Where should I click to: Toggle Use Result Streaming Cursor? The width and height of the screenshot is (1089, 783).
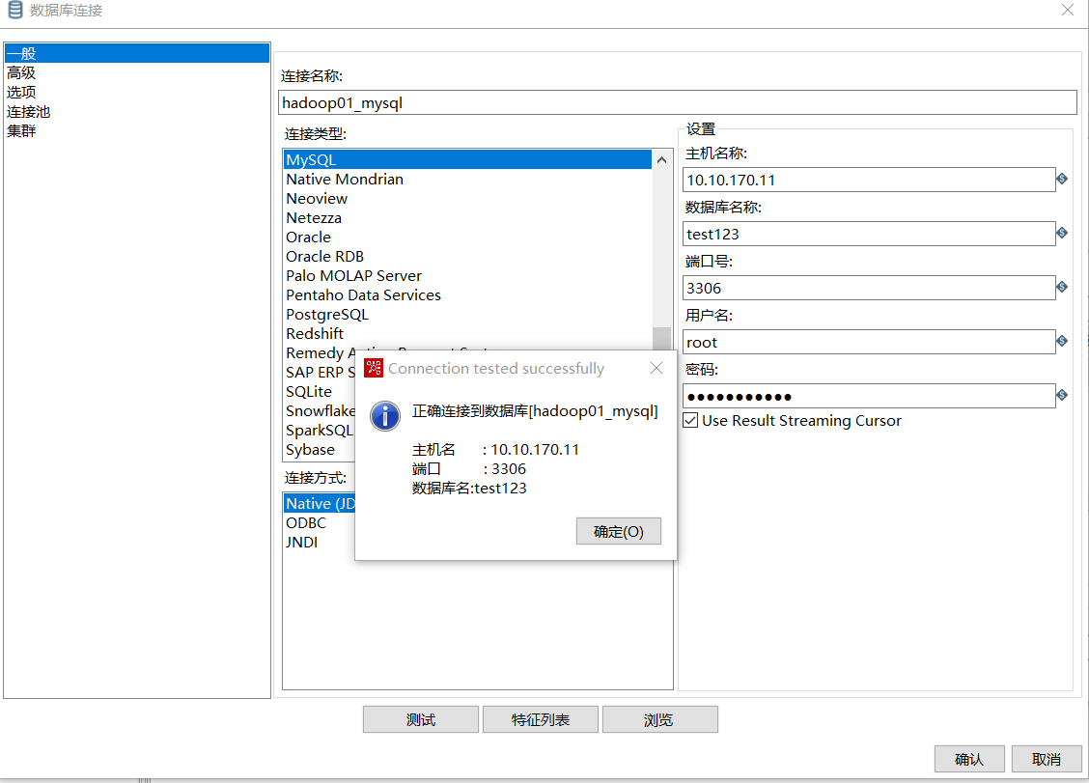[689, 419]
